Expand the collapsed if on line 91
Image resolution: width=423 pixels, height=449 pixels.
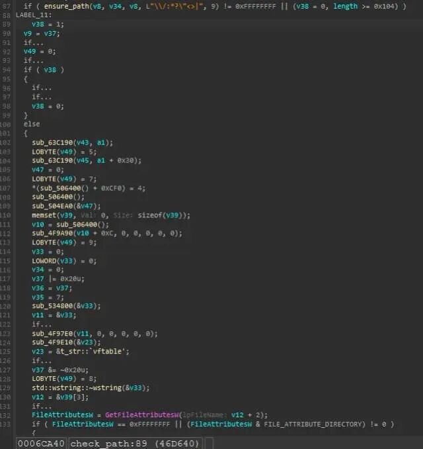coord(34,42)
